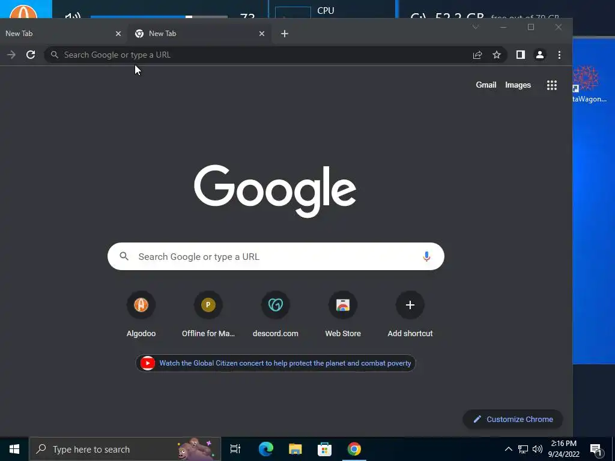
Task: Open the descord.com shortcut
Action: [x=275, y=314]
